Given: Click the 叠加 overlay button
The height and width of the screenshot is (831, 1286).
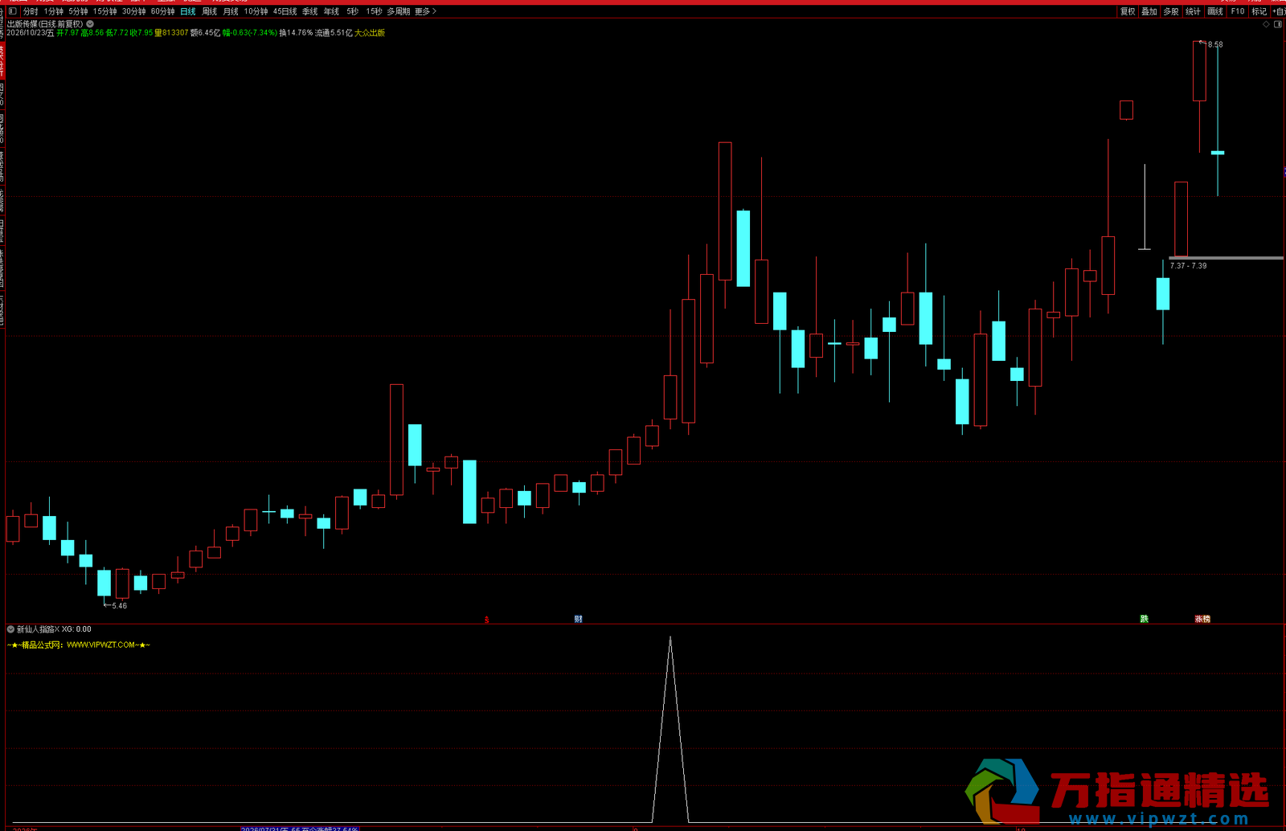Looking at the screenshot, I should tap(1149, 11).
